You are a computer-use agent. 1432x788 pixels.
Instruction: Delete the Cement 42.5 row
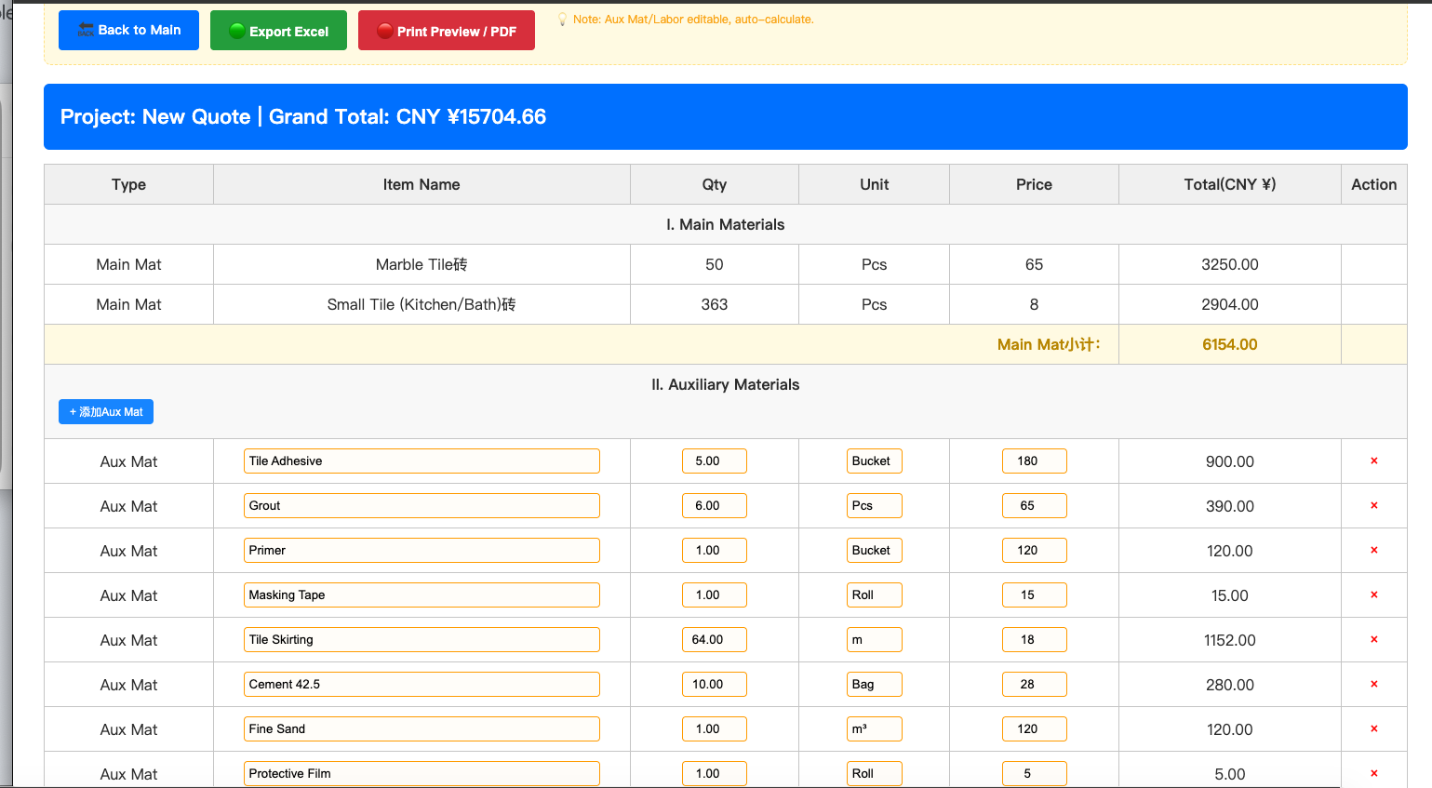[1373, 685]
